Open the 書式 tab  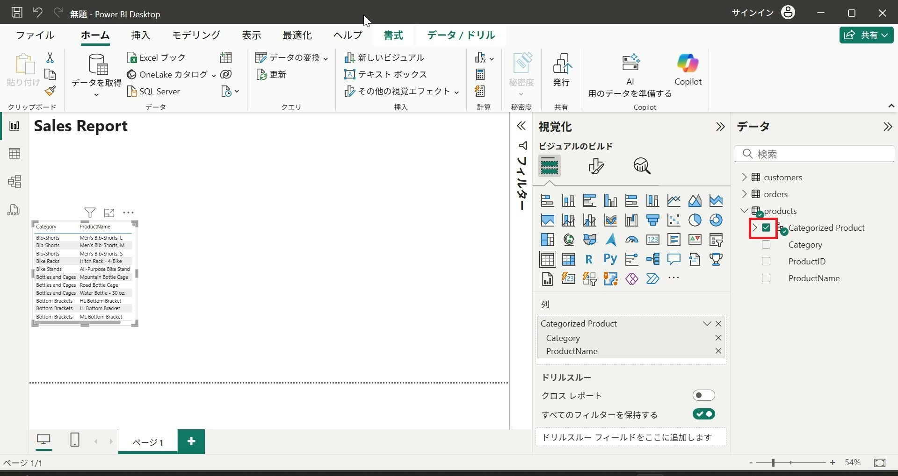coord(393,35)
